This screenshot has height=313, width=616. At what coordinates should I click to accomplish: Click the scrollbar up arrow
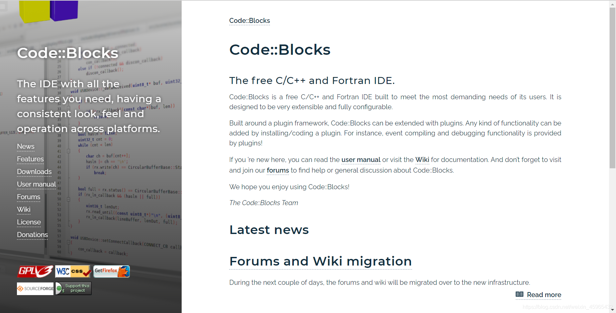pos(612,4)
